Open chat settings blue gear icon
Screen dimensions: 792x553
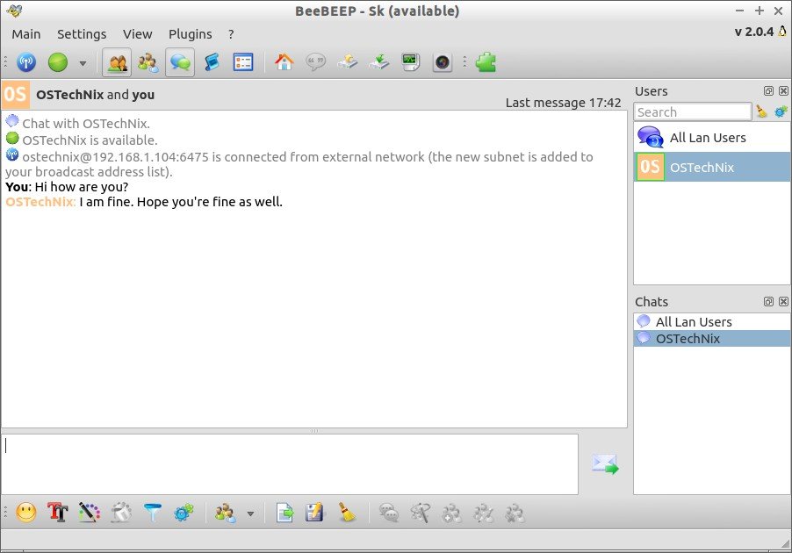[184, 513]
